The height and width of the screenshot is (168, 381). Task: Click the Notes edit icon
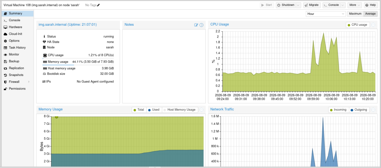pyautogui.click(x=196, y=25)
